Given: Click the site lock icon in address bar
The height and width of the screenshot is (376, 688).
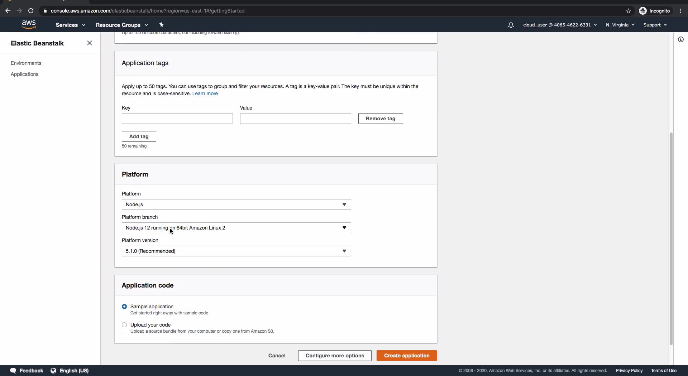Looking at the screenshot, I should coord(45,11).
